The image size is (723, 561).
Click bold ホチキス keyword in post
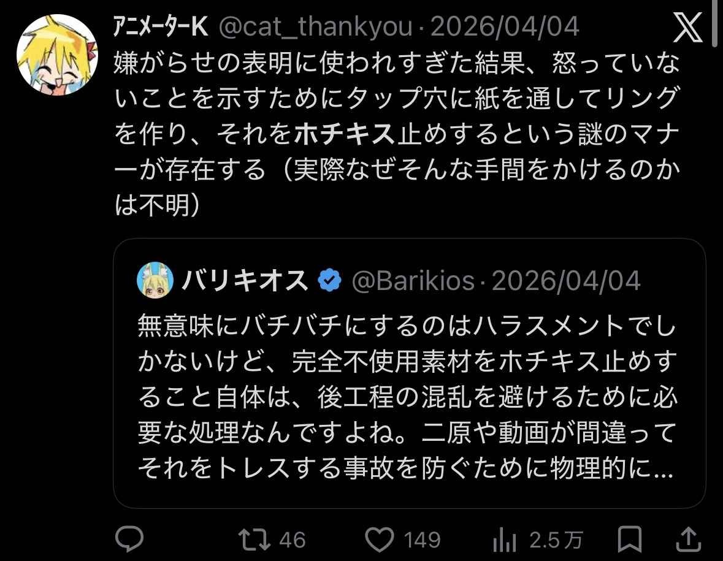[x=343, y=136]
